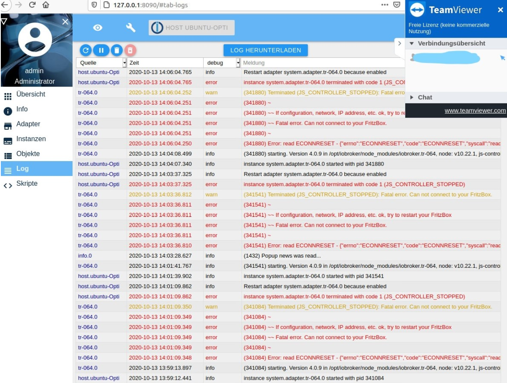The height and width of the screenshot is (383, 507).
Task: Open the wrench settings icon
Action: (131, 27)
